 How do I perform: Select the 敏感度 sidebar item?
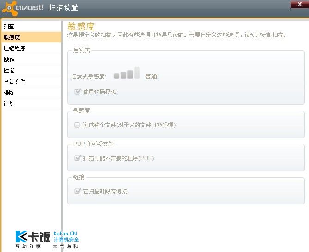click(31, 37)
